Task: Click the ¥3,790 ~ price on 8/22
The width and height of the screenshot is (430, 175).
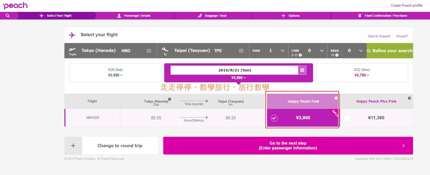Action: pyautogui.click(x=362, y=75)
